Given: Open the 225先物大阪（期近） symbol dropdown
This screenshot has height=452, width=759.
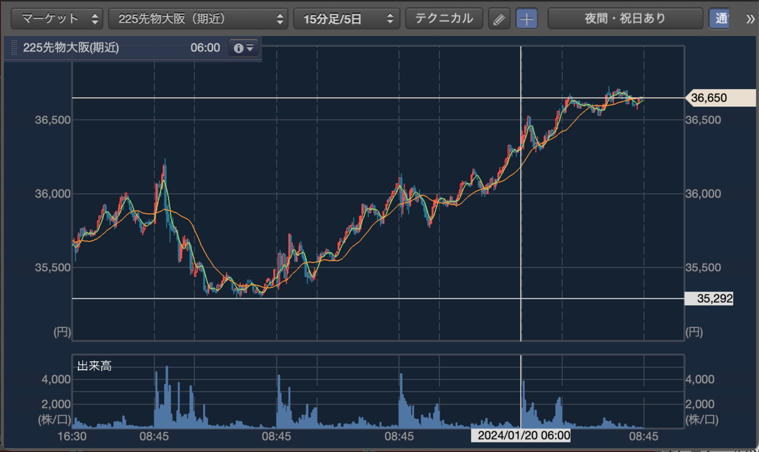Looking at the screenshot, I should click(x=199, y=18).
